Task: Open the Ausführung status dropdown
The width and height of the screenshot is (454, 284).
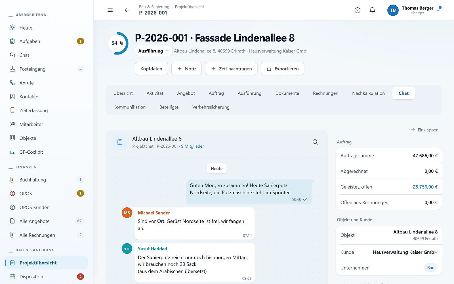Action: (x=154, y=51)
